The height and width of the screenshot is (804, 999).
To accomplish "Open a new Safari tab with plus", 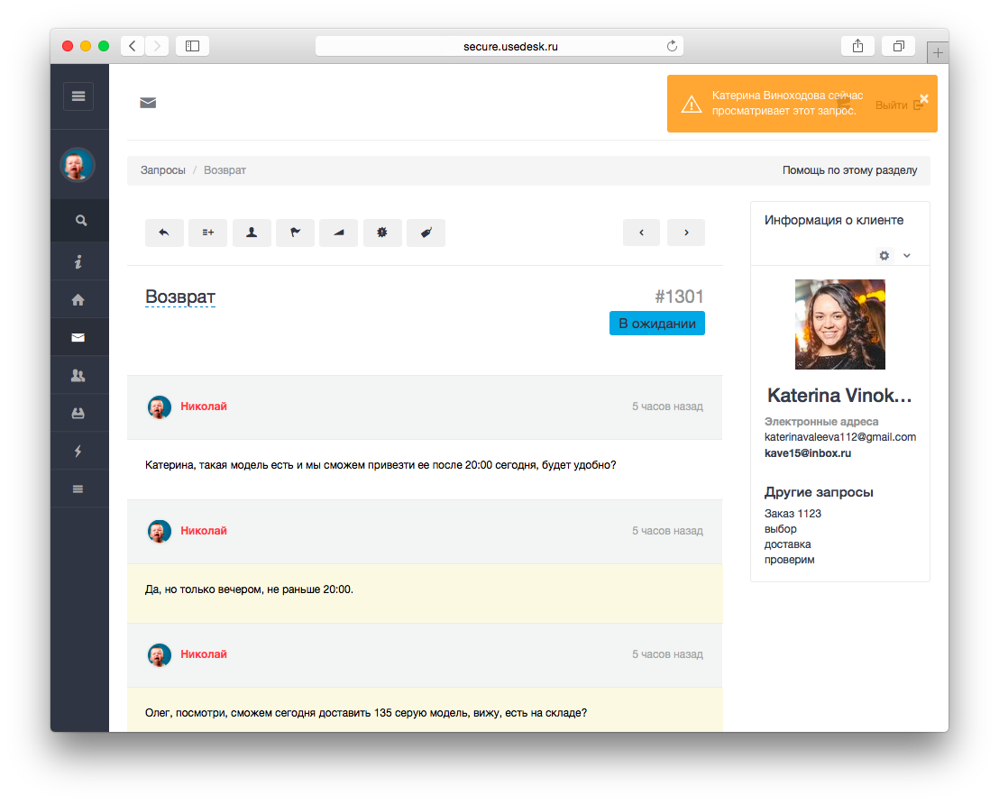I will 938,53.
